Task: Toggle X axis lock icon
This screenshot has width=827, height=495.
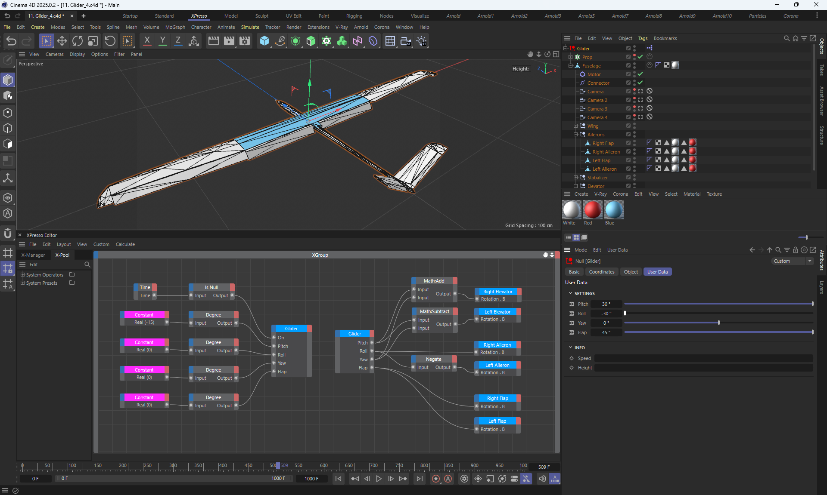Action: [147, 41]
